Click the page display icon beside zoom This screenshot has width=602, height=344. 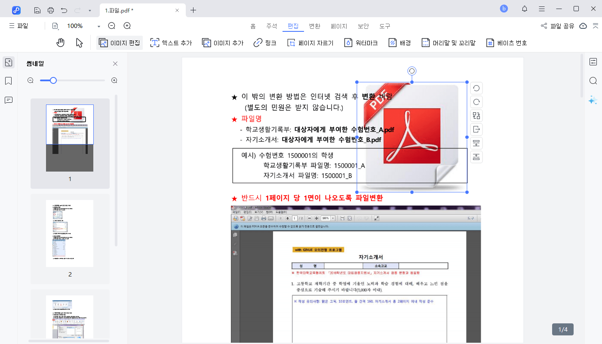coord(55,26)
